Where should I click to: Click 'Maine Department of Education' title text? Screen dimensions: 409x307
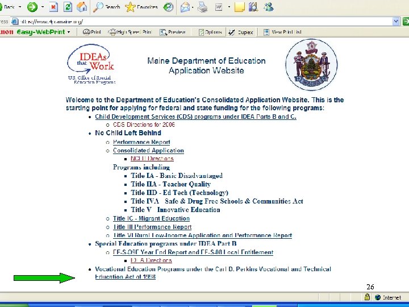(x=206, y=61)
